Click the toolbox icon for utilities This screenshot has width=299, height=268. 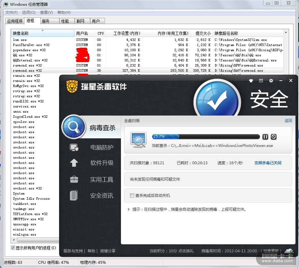point(74,179)
